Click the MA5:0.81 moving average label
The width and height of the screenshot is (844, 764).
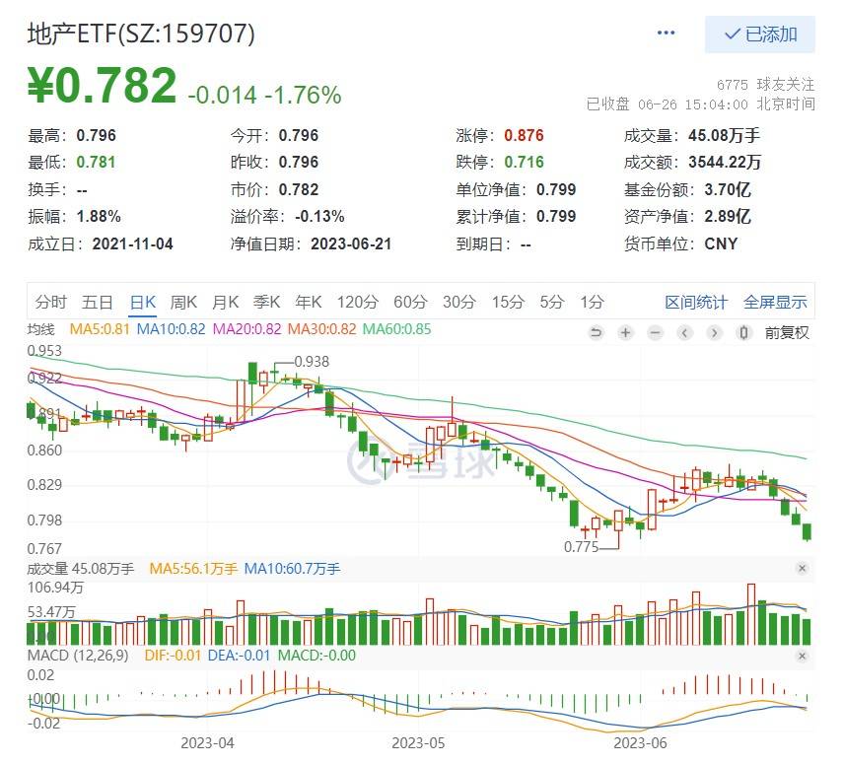pos(101,328)
